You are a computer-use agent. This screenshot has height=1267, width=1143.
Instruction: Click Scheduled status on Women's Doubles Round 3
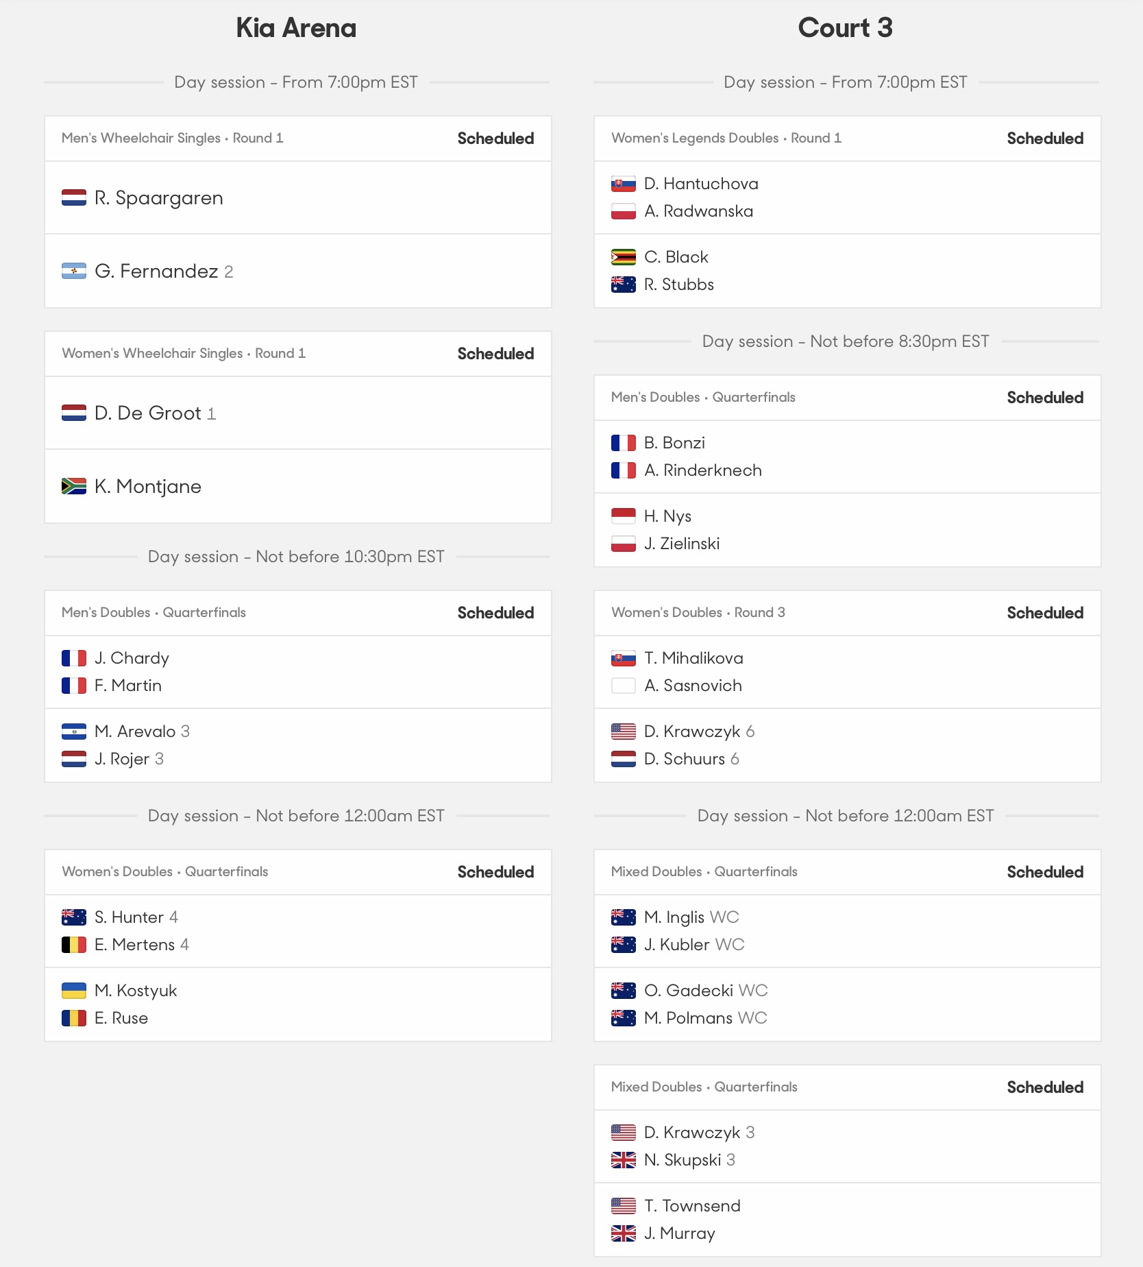1045,613
